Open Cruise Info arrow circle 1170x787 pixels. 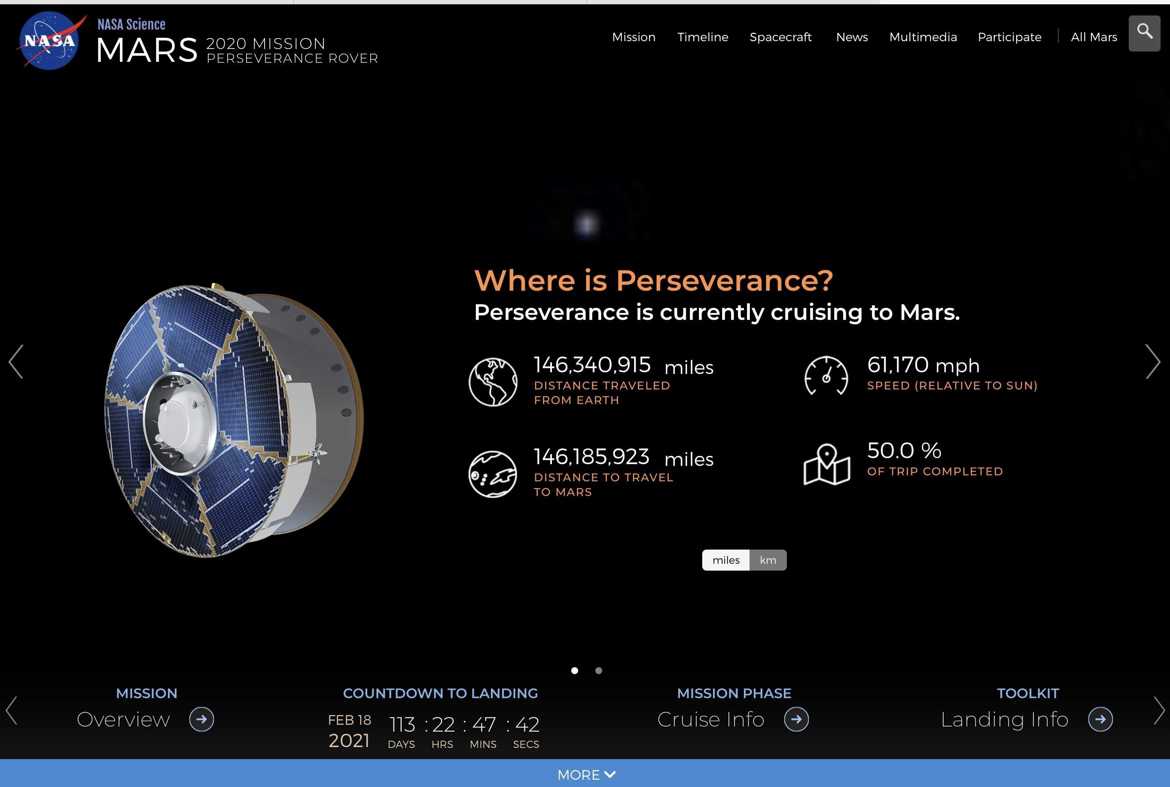796,719
